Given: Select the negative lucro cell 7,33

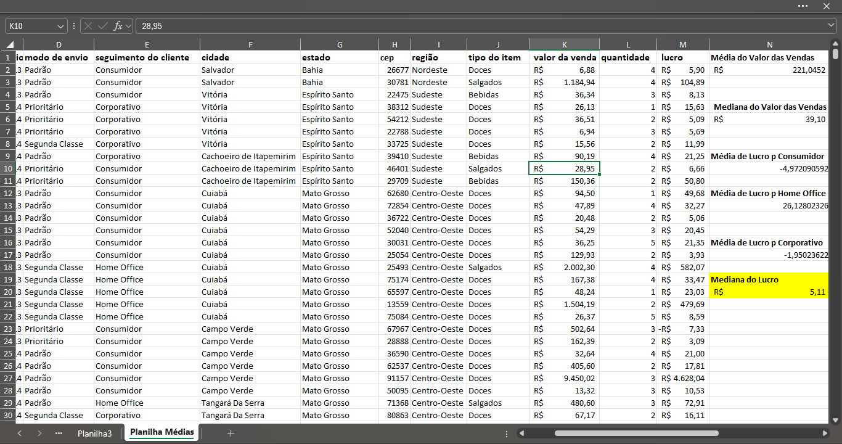Looking at the screenshot, I should [x=682, y=329].
